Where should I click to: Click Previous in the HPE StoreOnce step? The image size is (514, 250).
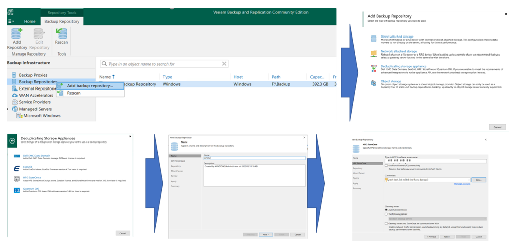click(x=431, y=236)
